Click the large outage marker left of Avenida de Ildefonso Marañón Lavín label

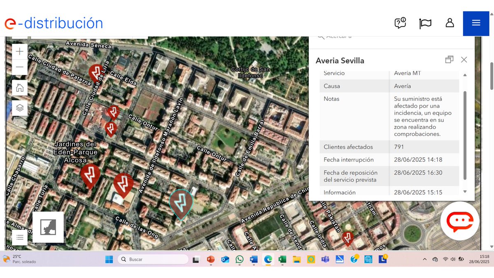click(123, 185)
